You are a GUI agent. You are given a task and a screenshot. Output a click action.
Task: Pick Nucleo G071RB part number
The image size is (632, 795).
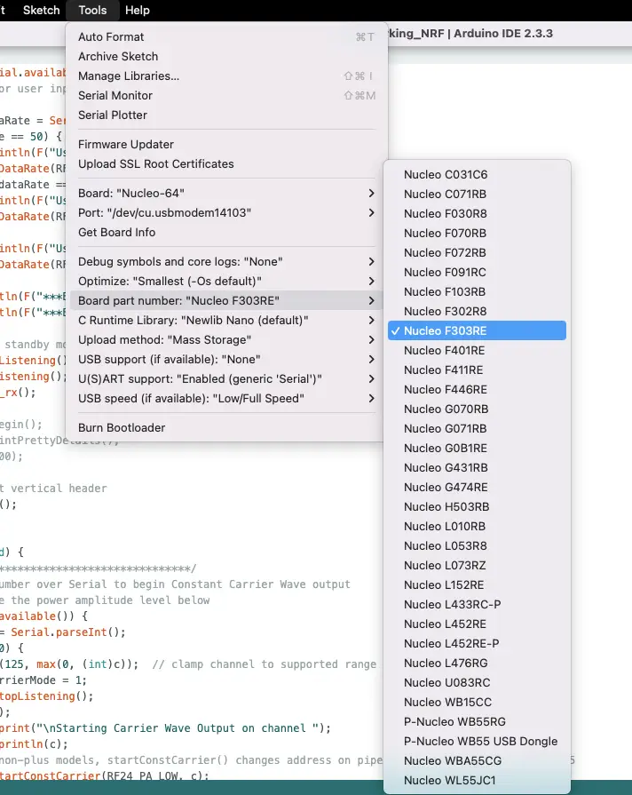(477, 428)
